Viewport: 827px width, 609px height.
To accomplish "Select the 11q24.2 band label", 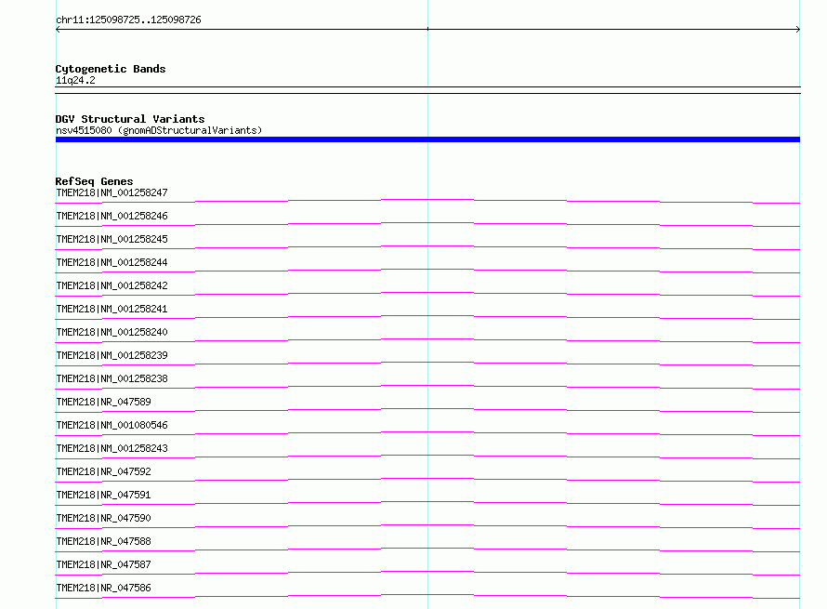I will (75, 80).
